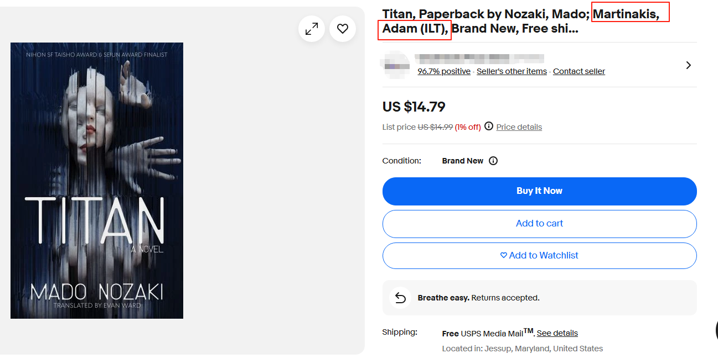This screenshot has height=364, width=718.
Task: Click See details for shipping
Action: (x=557, y=333)
